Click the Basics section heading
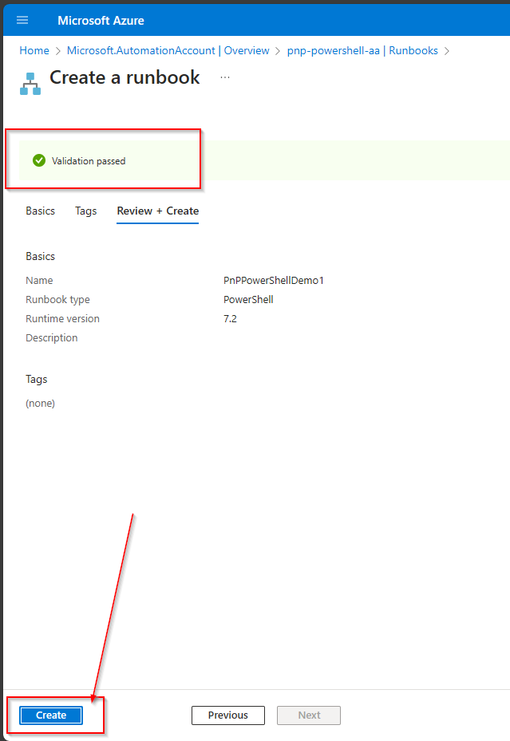510x741 pixels. tap(40, 256)
